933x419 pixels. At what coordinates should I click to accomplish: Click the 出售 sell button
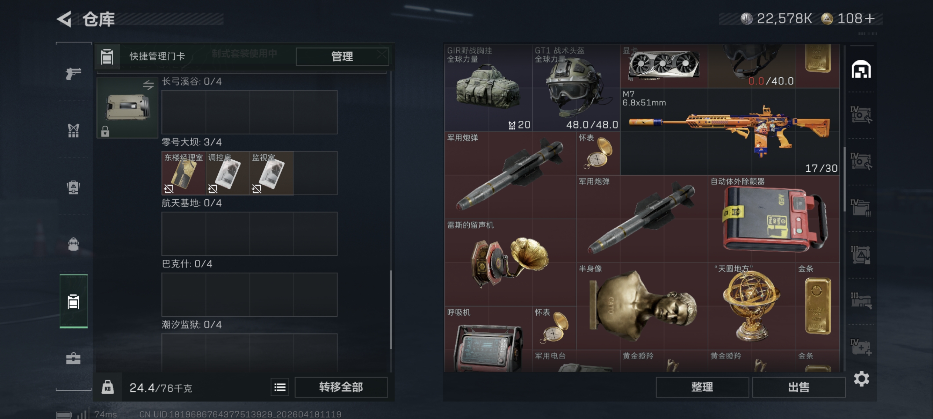point(798,387)
